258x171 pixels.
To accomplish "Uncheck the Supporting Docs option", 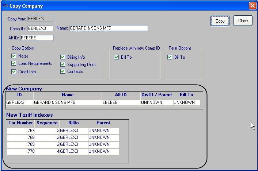I will (x=63, y=65).
